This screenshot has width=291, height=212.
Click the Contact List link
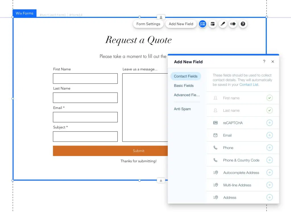[249, 85]
